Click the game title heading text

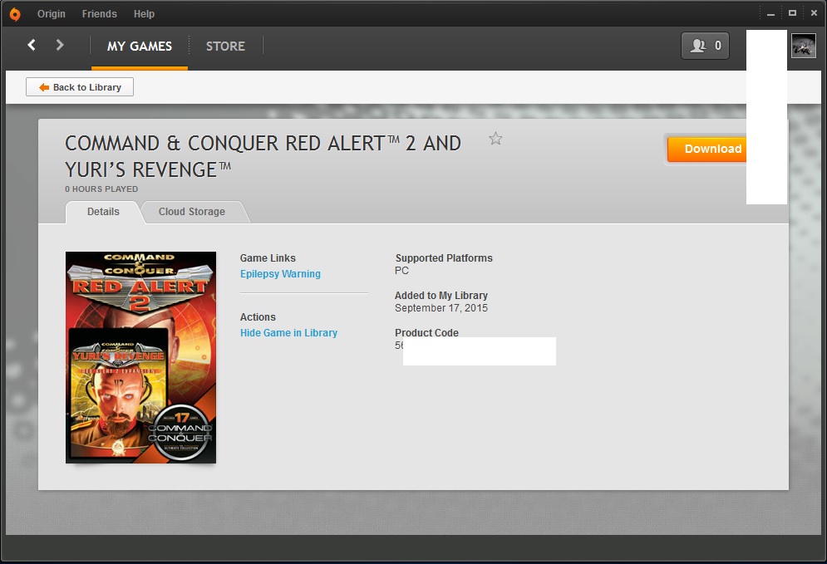263,156
